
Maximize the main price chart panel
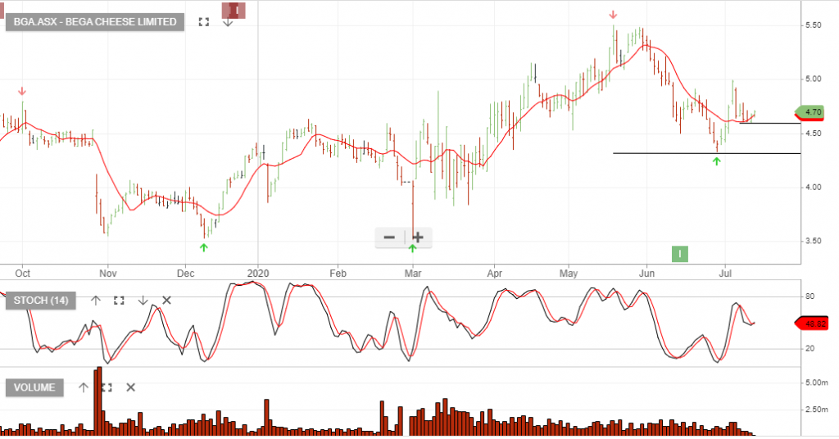[204, 22]
